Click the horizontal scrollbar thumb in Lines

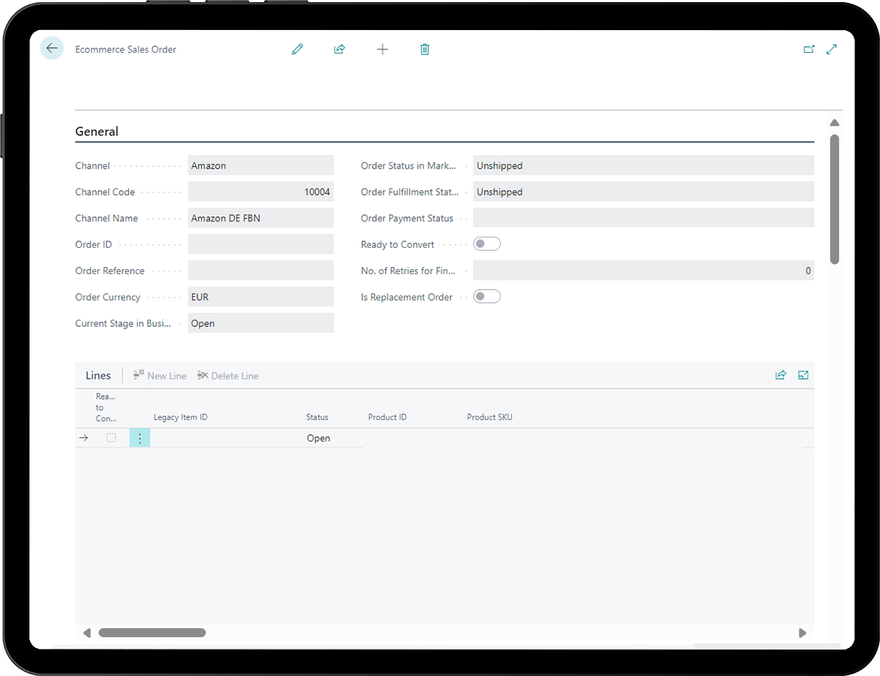click(152, 633)
